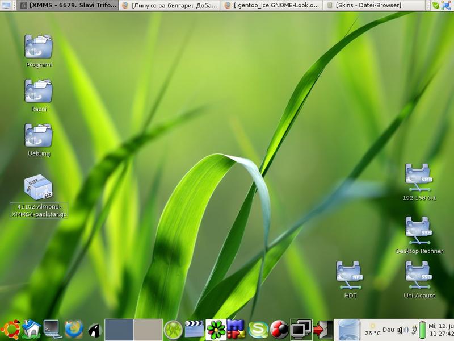This screenshot has height=341, width=454.
Task: Switch to the gentoo_ice GNOME-Look window
Action: (272, 5)
